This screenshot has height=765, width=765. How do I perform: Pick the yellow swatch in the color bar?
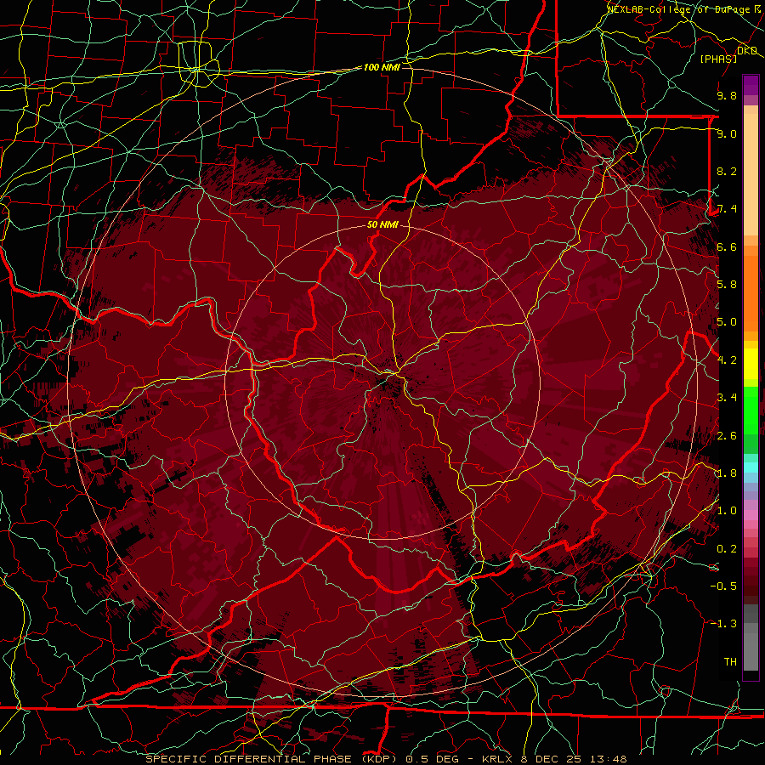(x=751, y=364)
